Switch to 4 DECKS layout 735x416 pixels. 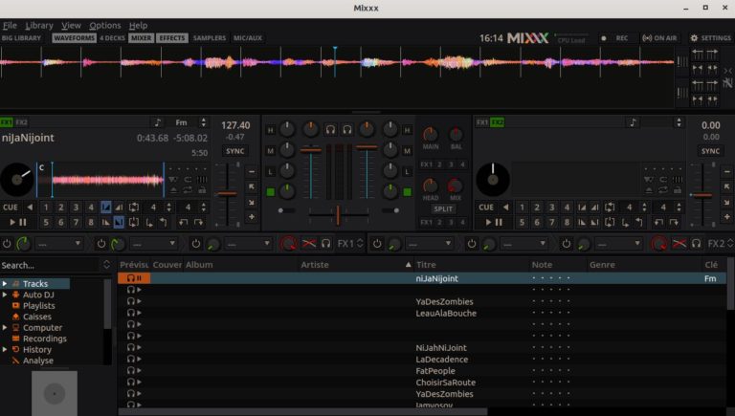[112, 38]
